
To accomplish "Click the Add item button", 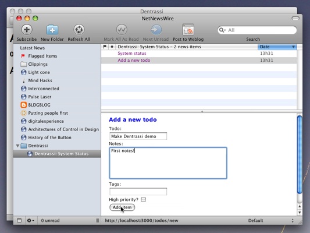I will pyautogui.click(x=122, y=207).
